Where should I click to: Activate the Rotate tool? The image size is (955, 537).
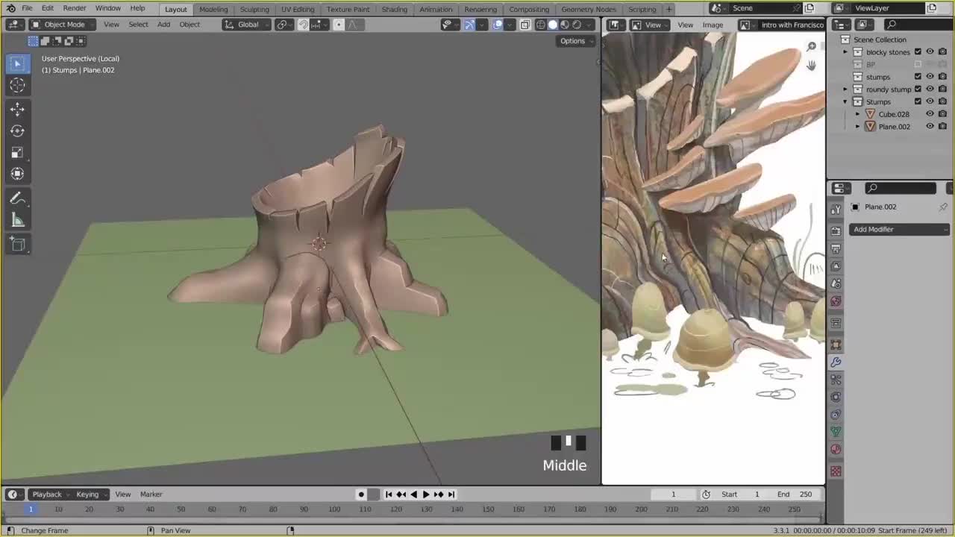coord(17,131)
